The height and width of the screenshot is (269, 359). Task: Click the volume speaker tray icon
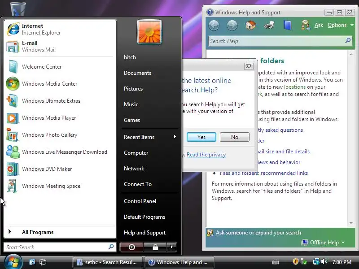click(x=324, y=261)
